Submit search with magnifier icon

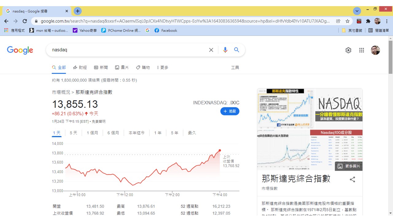pyautogui.click(x=236, y=50)
